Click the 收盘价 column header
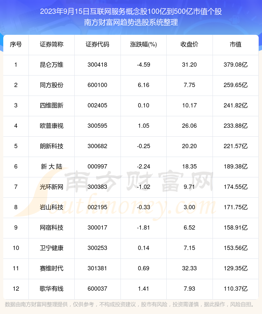This screenshot has width=262, height=314. [189, 44]
